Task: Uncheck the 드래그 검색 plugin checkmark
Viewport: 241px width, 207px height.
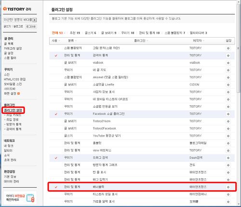Action: point(56,158)
